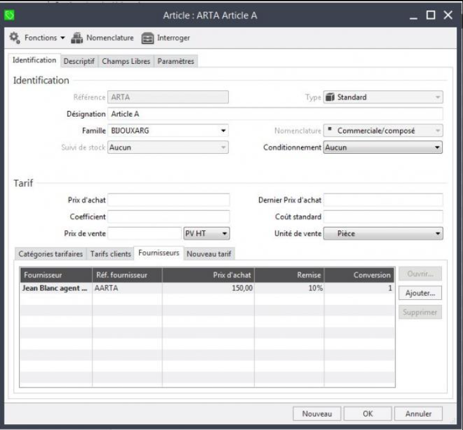Select the Paramètres tab
The height and width of the screenshot is (430, 463).
[x=177, y=61]
